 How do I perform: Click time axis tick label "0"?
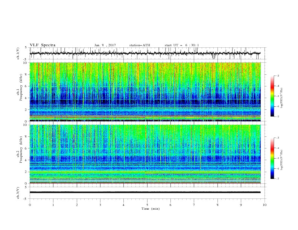pyautogui.click(x=30, y=205)
